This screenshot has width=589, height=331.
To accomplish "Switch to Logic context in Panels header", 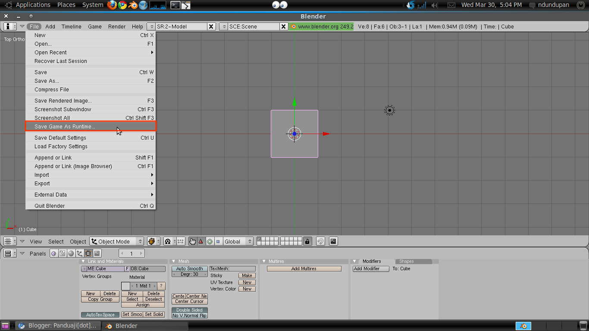I will click(x=54, y=253).
